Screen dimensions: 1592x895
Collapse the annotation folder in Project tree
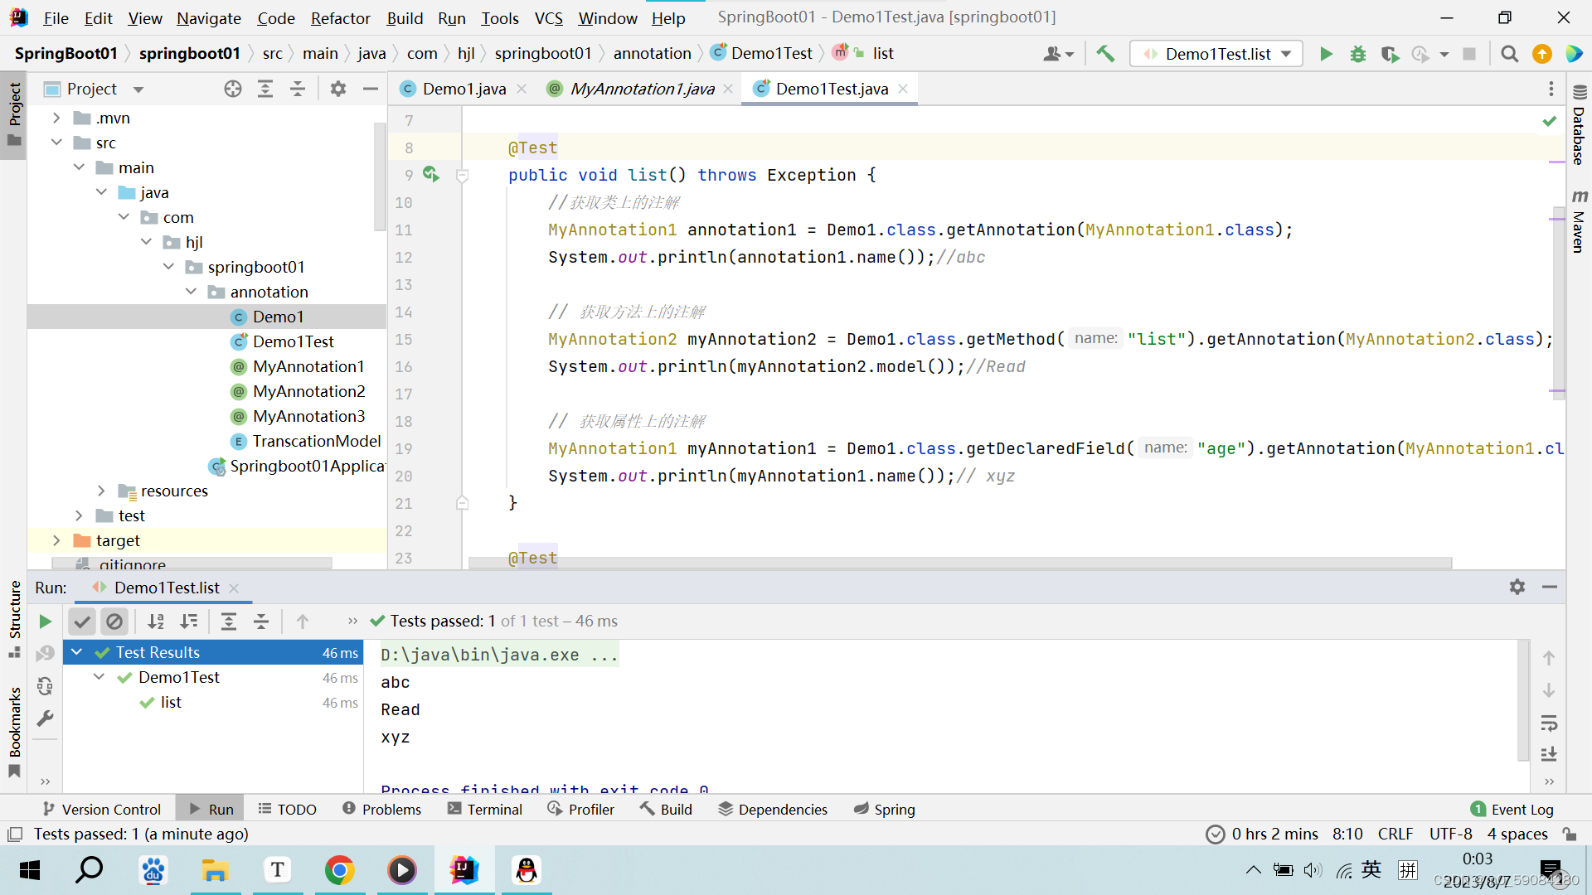pyautogui.click(x=192, y=292)
